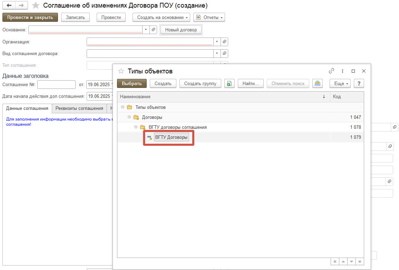Click the Провести и закрыть button

point(30,17)
